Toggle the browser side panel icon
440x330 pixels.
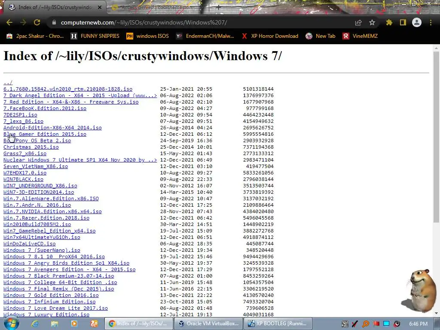tap(403, 22)
